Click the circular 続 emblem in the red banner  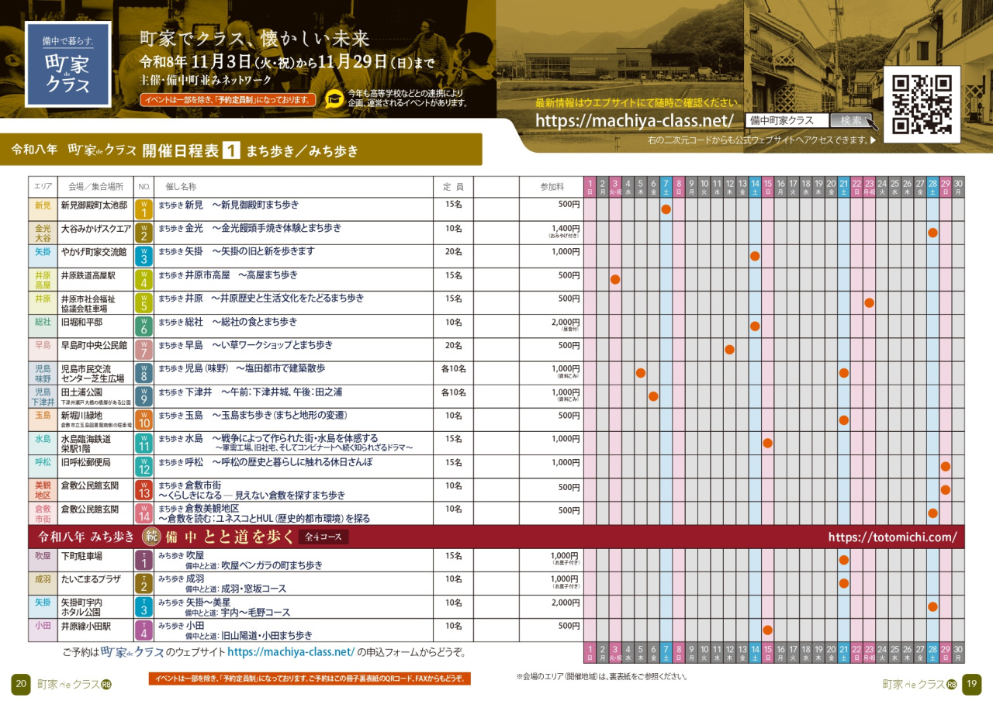(x=151, y=537)
